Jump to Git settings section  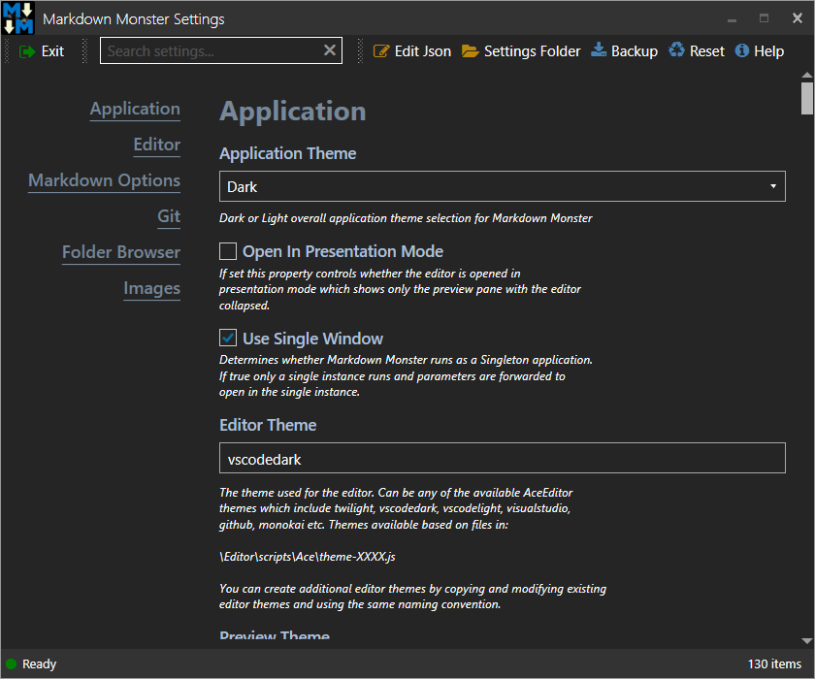169,216
